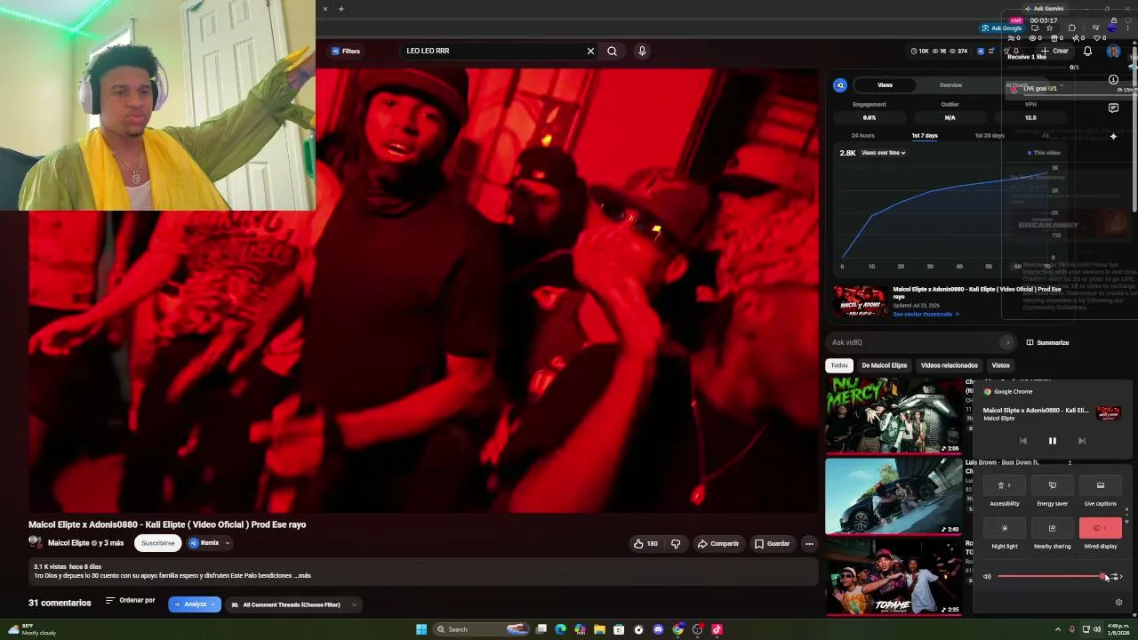Viewport: 1138px width, 640px height.
Task: Select the Vistos filter chip
Action: [x=1001, y=365]
